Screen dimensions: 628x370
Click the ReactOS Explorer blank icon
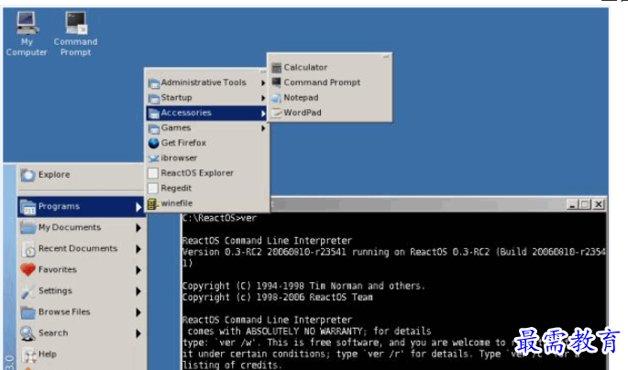pos(153,173)
